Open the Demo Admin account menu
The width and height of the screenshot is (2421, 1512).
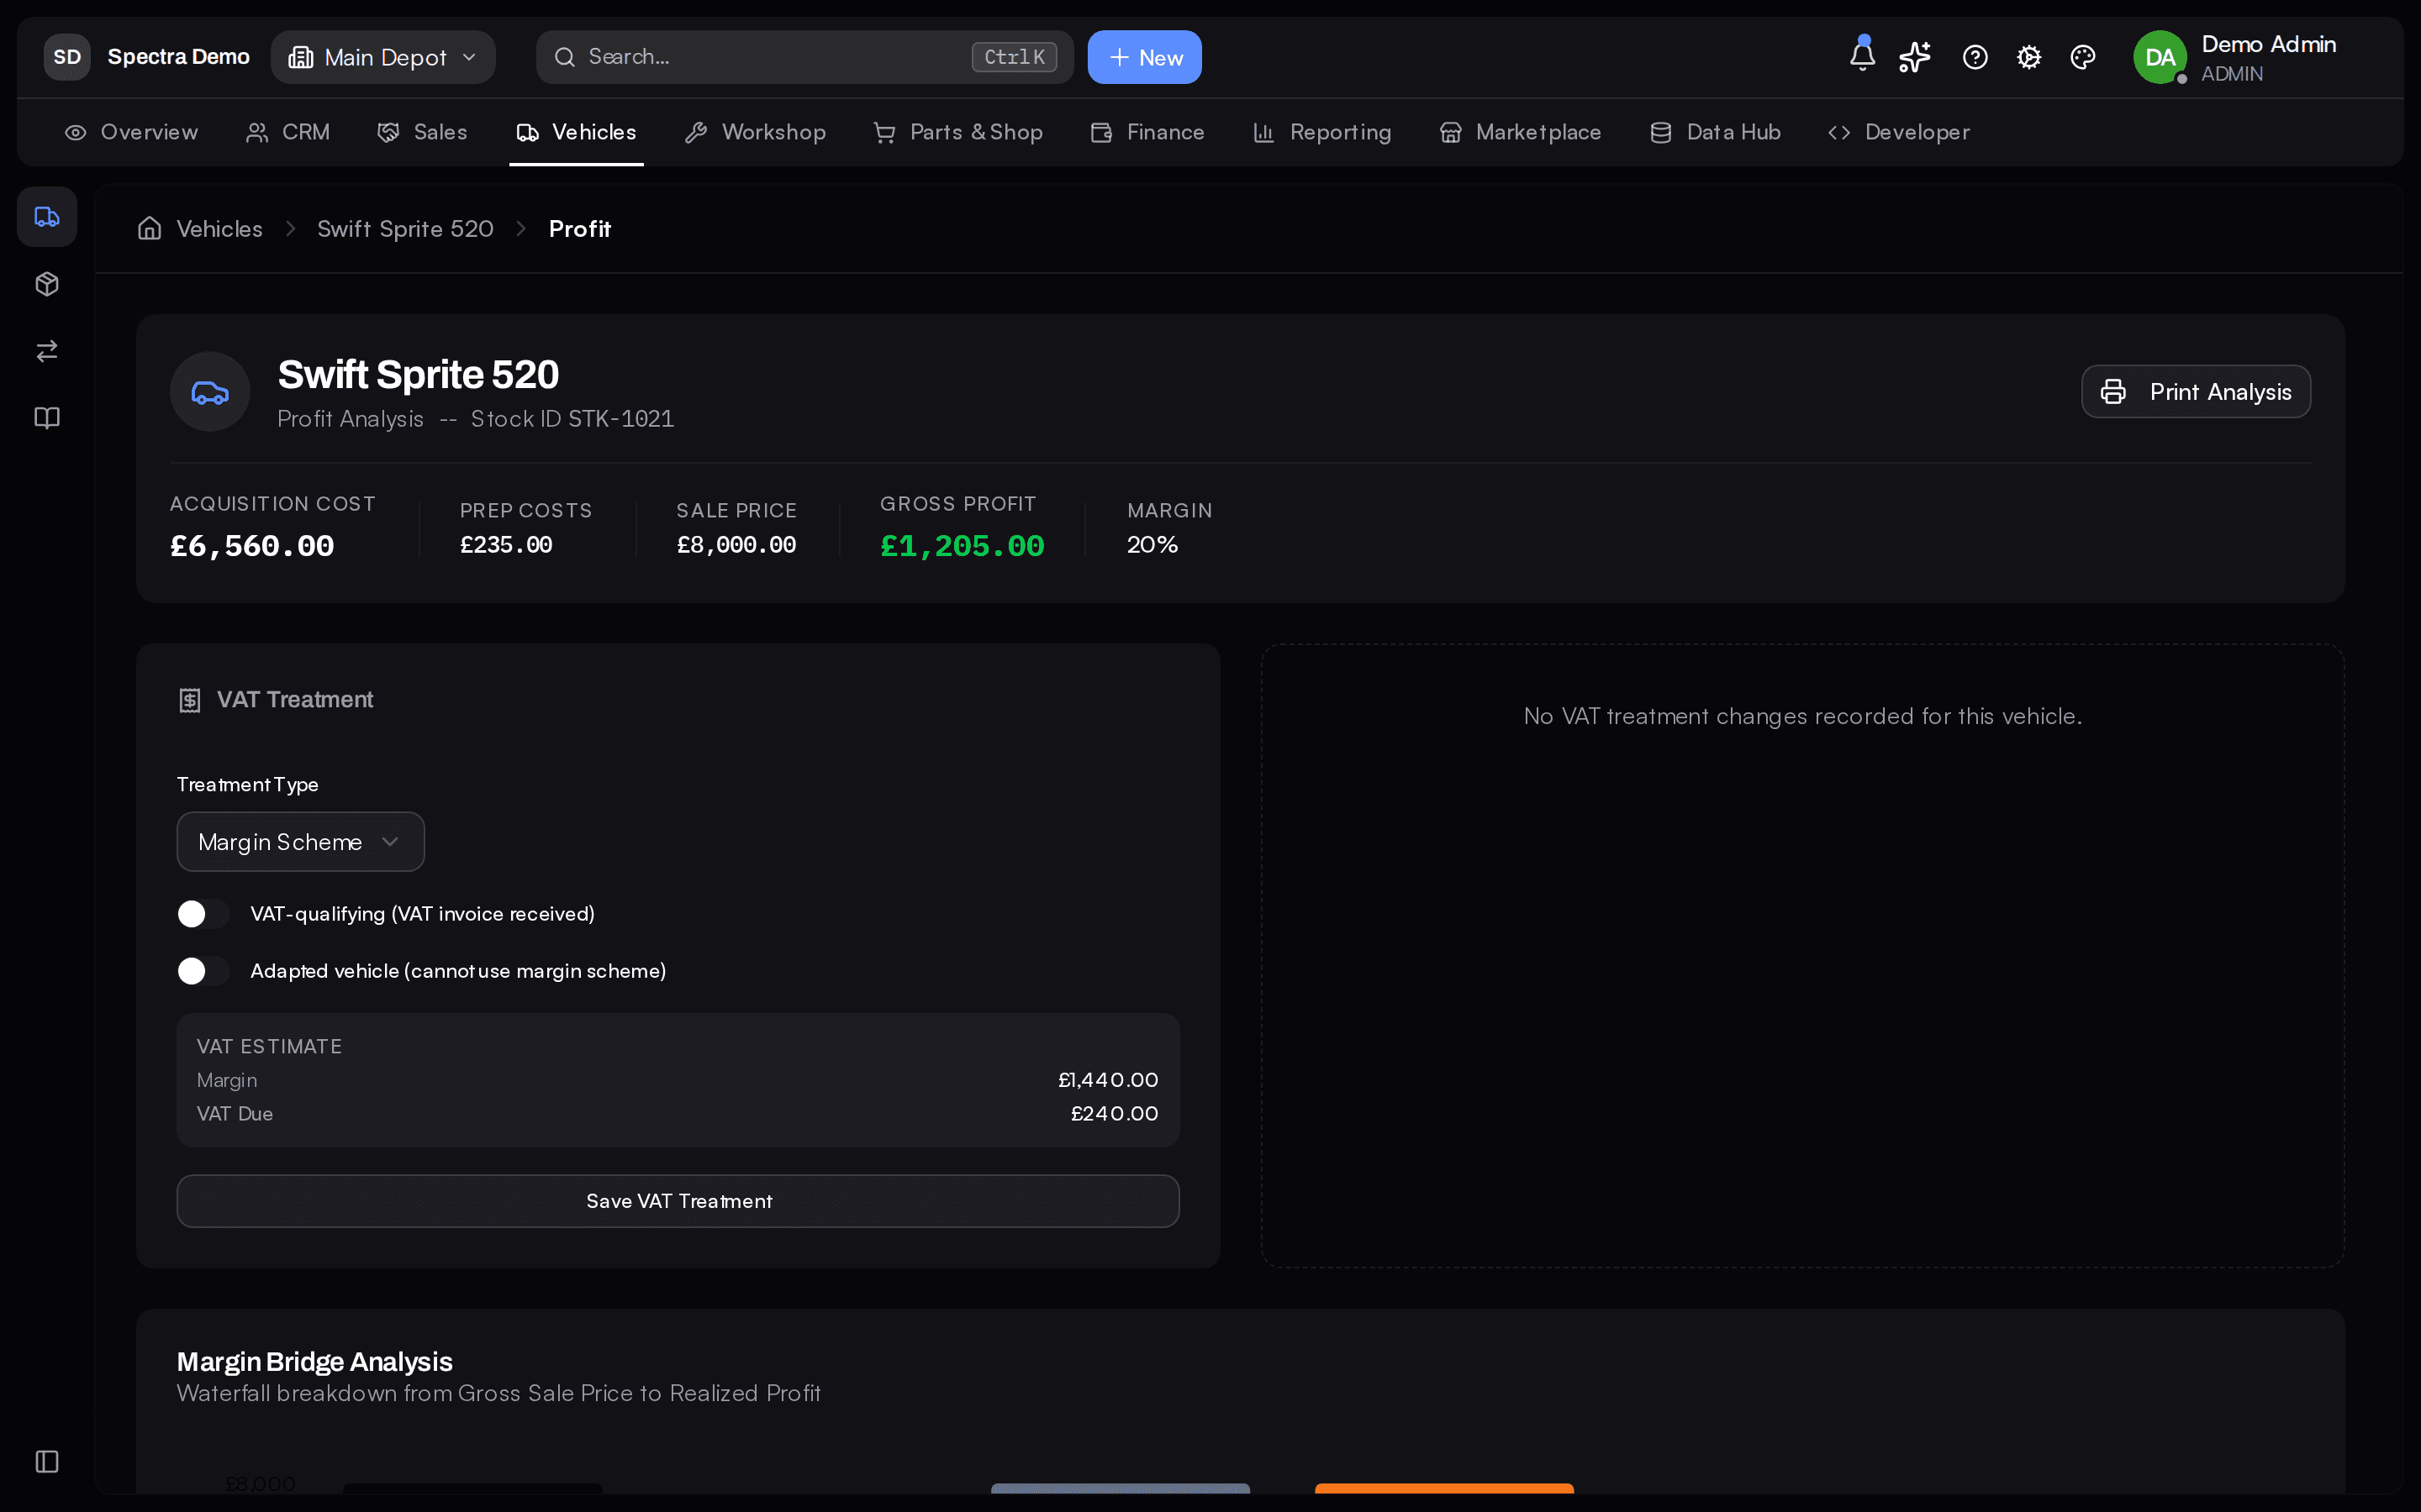2237,57
